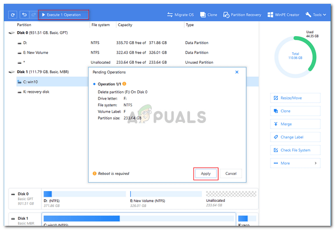Viewport: 335px width, 230px height.
Task: Close the Pending Operations dialog with the X
Action: click(x=237, y=72)
